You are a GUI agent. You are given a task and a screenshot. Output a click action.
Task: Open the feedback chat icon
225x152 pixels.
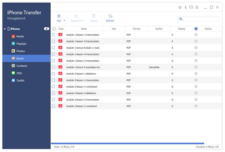[191, 7]
